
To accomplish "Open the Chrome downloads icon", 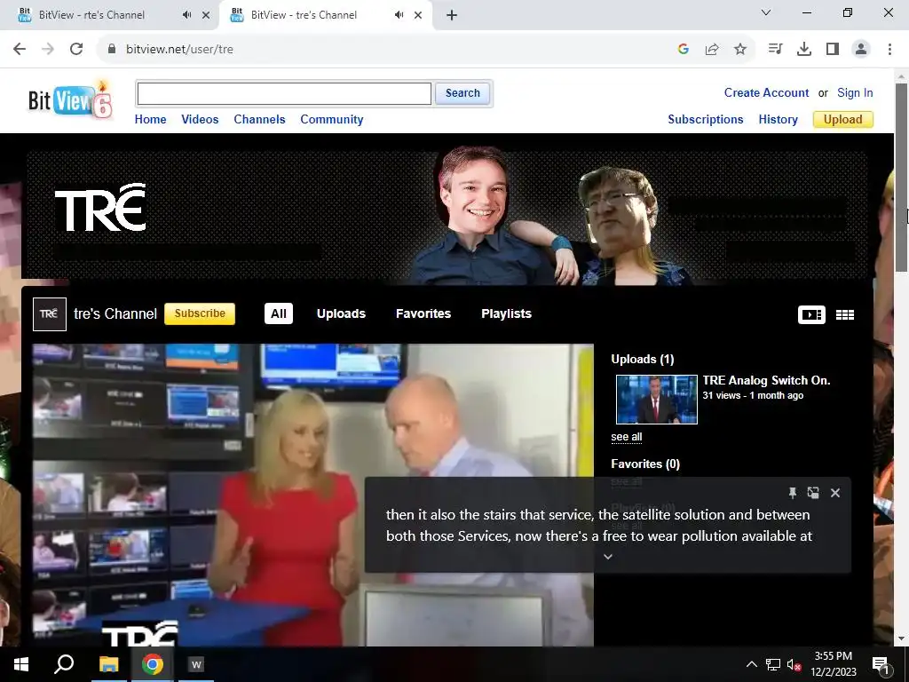I will (804, 50).
